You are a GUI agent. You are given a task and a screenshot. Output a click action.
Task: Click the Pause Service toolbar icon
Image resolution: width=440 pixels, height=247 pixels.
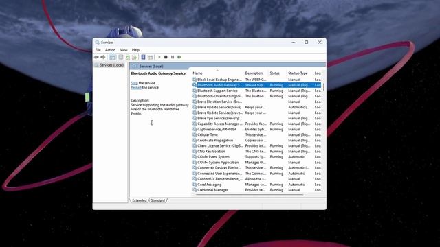pos(173,57)
